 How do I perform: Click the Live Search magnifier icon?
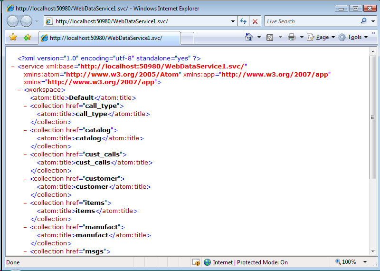[363, 21]
